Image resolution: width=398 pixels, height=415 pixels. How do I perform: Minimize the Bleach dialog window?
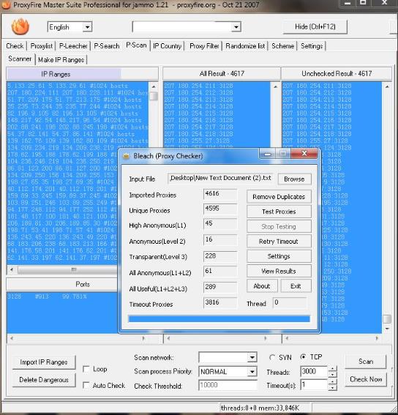[x=268, y=154]
